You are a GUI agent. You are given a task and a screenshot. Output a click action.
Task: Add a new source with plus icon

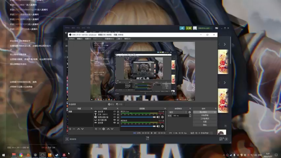click(96, 129)
